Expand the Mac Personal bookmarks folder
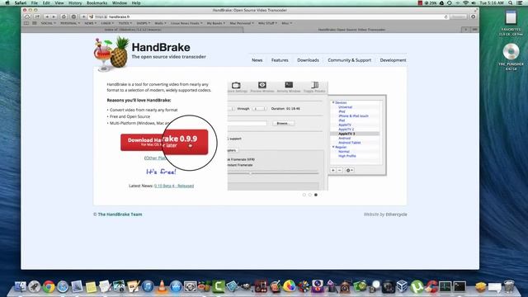Screen dimensions: 528x297 click(x=242, y=23)
